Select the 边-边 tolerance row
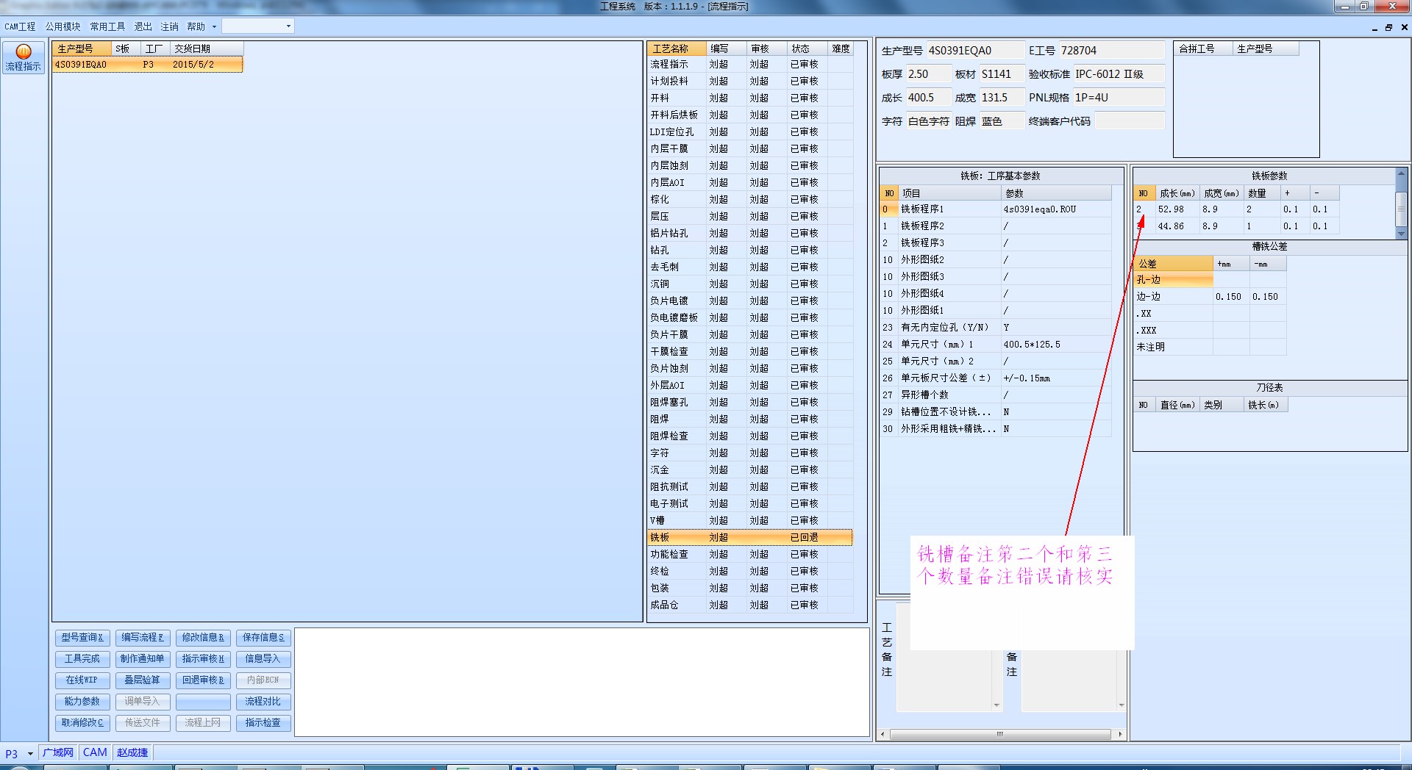This screenshot has width=1412, height=770. 1210,297
